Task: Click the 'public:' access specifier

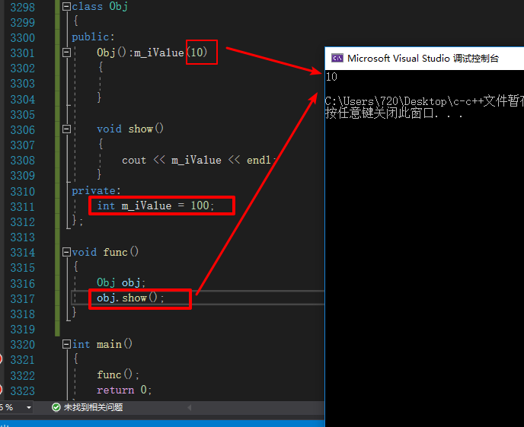Action: tap(93, 37)
